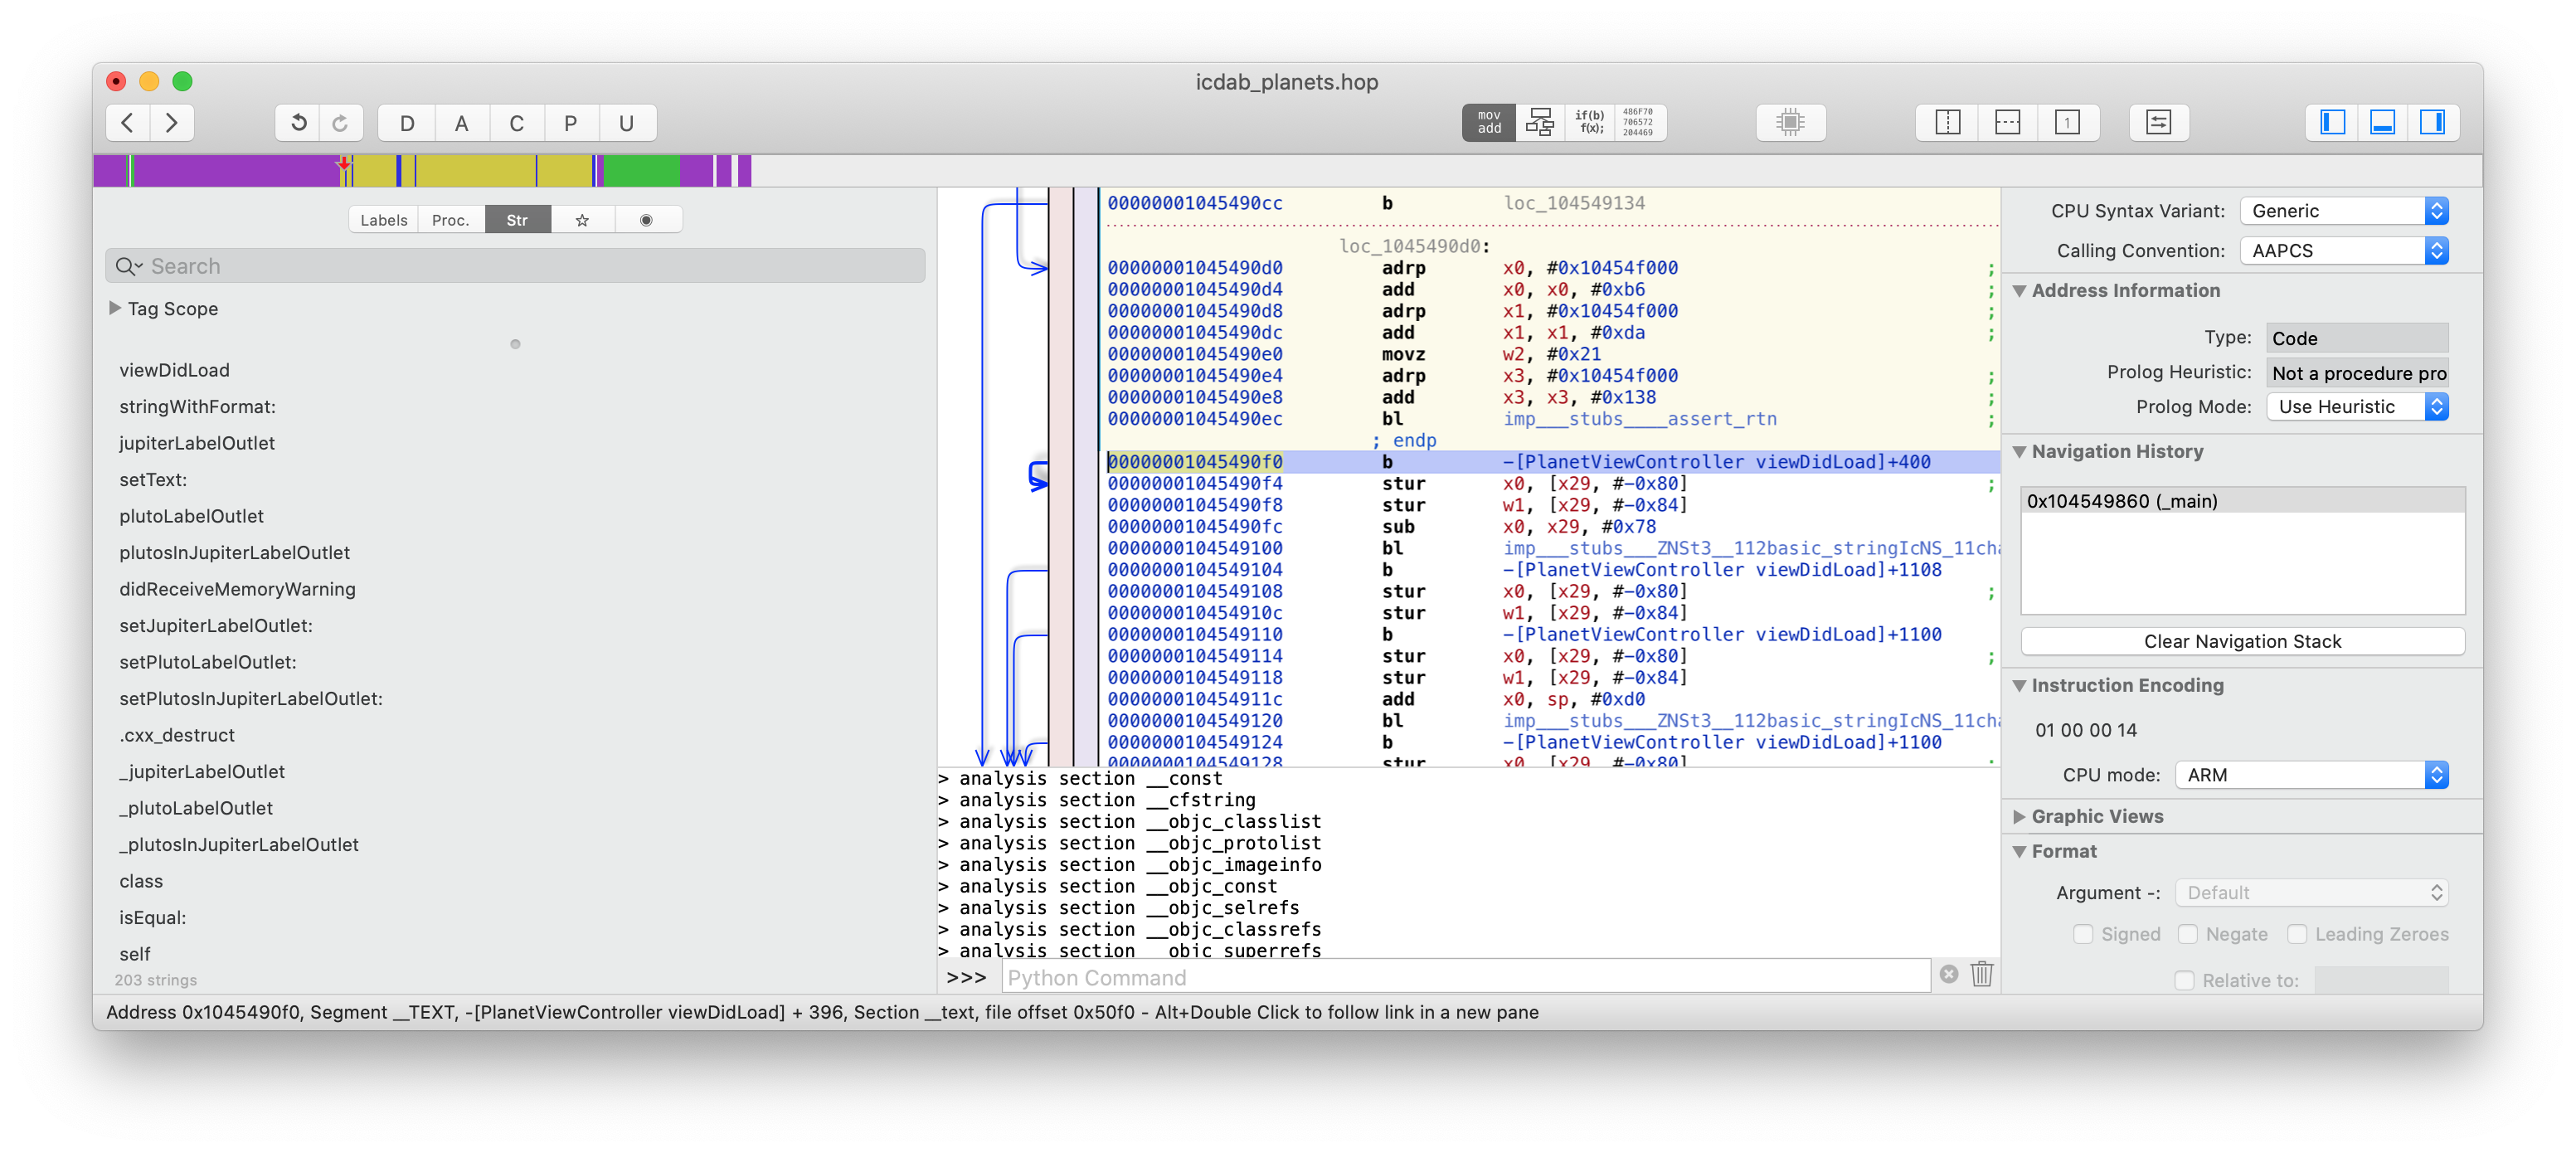Viewport: 2576px width, 1153px height.
Task: Toggle the left sidebar panel
Action: pyautogui.click(x=2332, y=123)
